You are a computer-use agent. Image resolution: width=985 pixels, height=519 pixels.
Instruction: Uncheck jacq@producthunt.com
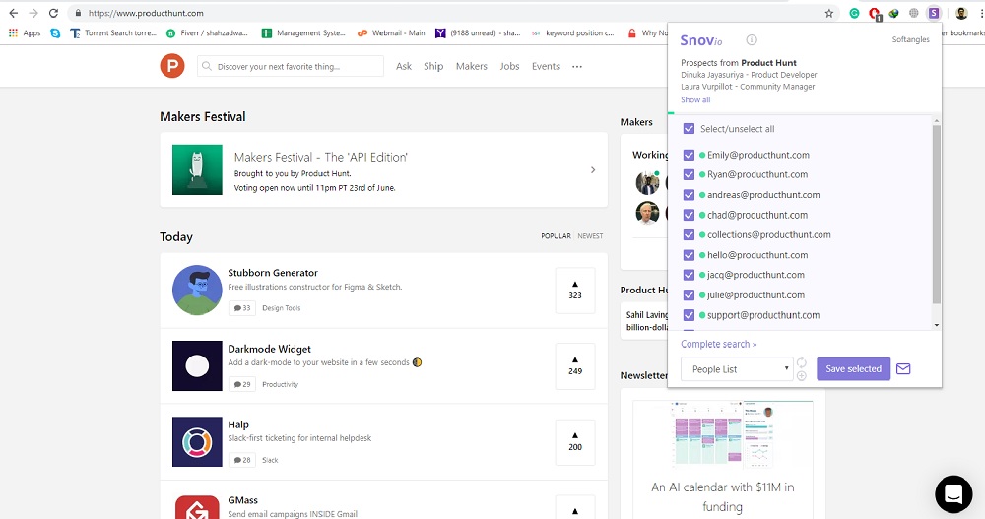(689, 275)
